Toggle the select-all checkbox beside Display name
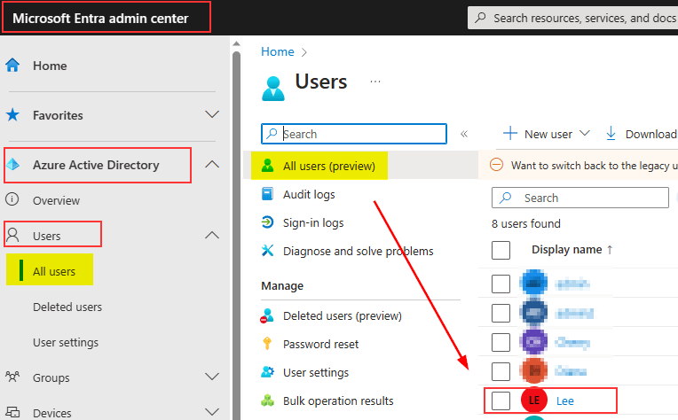Image resolution: width=678 pixels, height=420 pixels. coord(501,250)
